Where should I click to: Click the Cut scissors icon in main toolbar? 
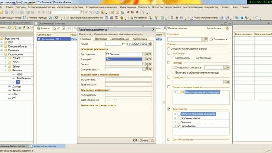[12, 12]
